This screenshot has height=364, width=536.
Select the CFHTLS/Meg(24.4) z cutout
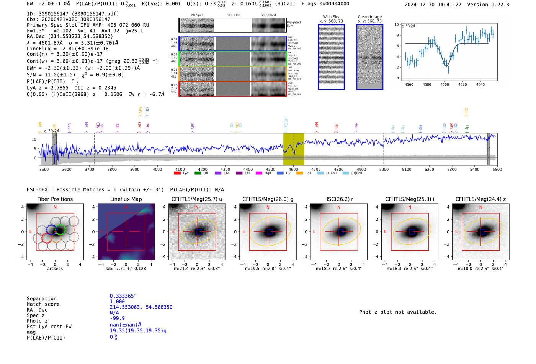pyautogui.click(x=480, y=231)
